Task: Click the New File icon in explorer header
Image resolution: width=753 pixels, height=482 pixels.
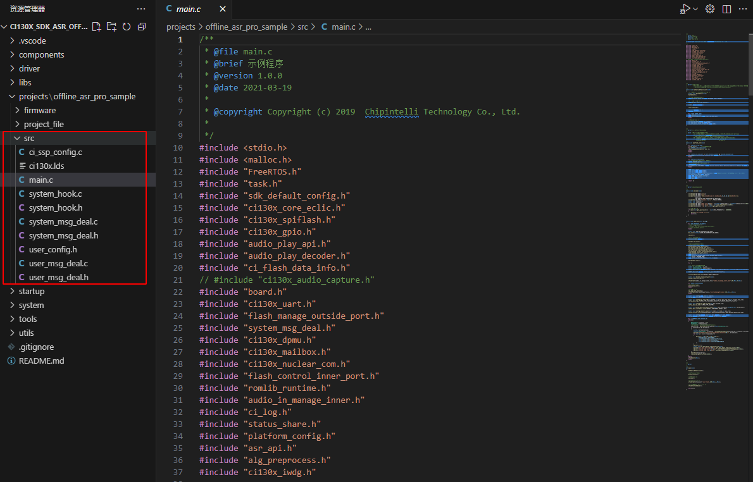Action: (x=96, y=27)
